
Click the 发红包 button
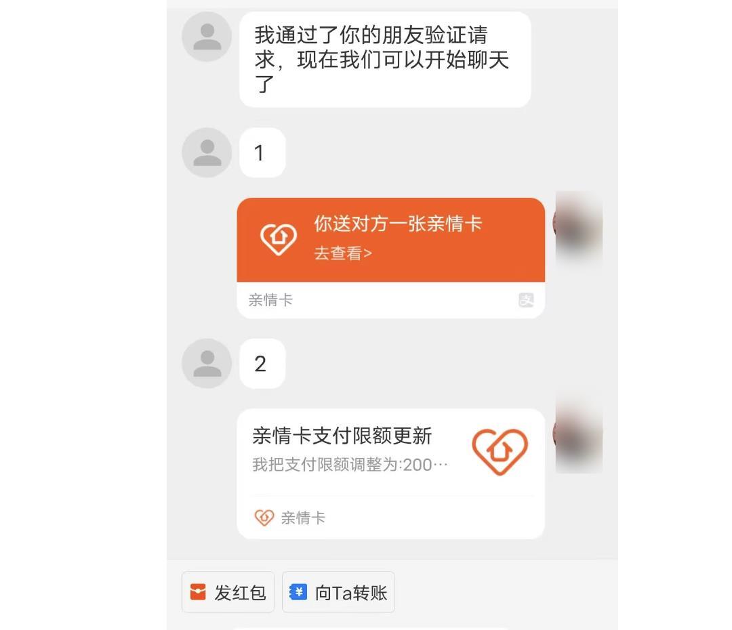pyautogui.click(x=228, y=592)
